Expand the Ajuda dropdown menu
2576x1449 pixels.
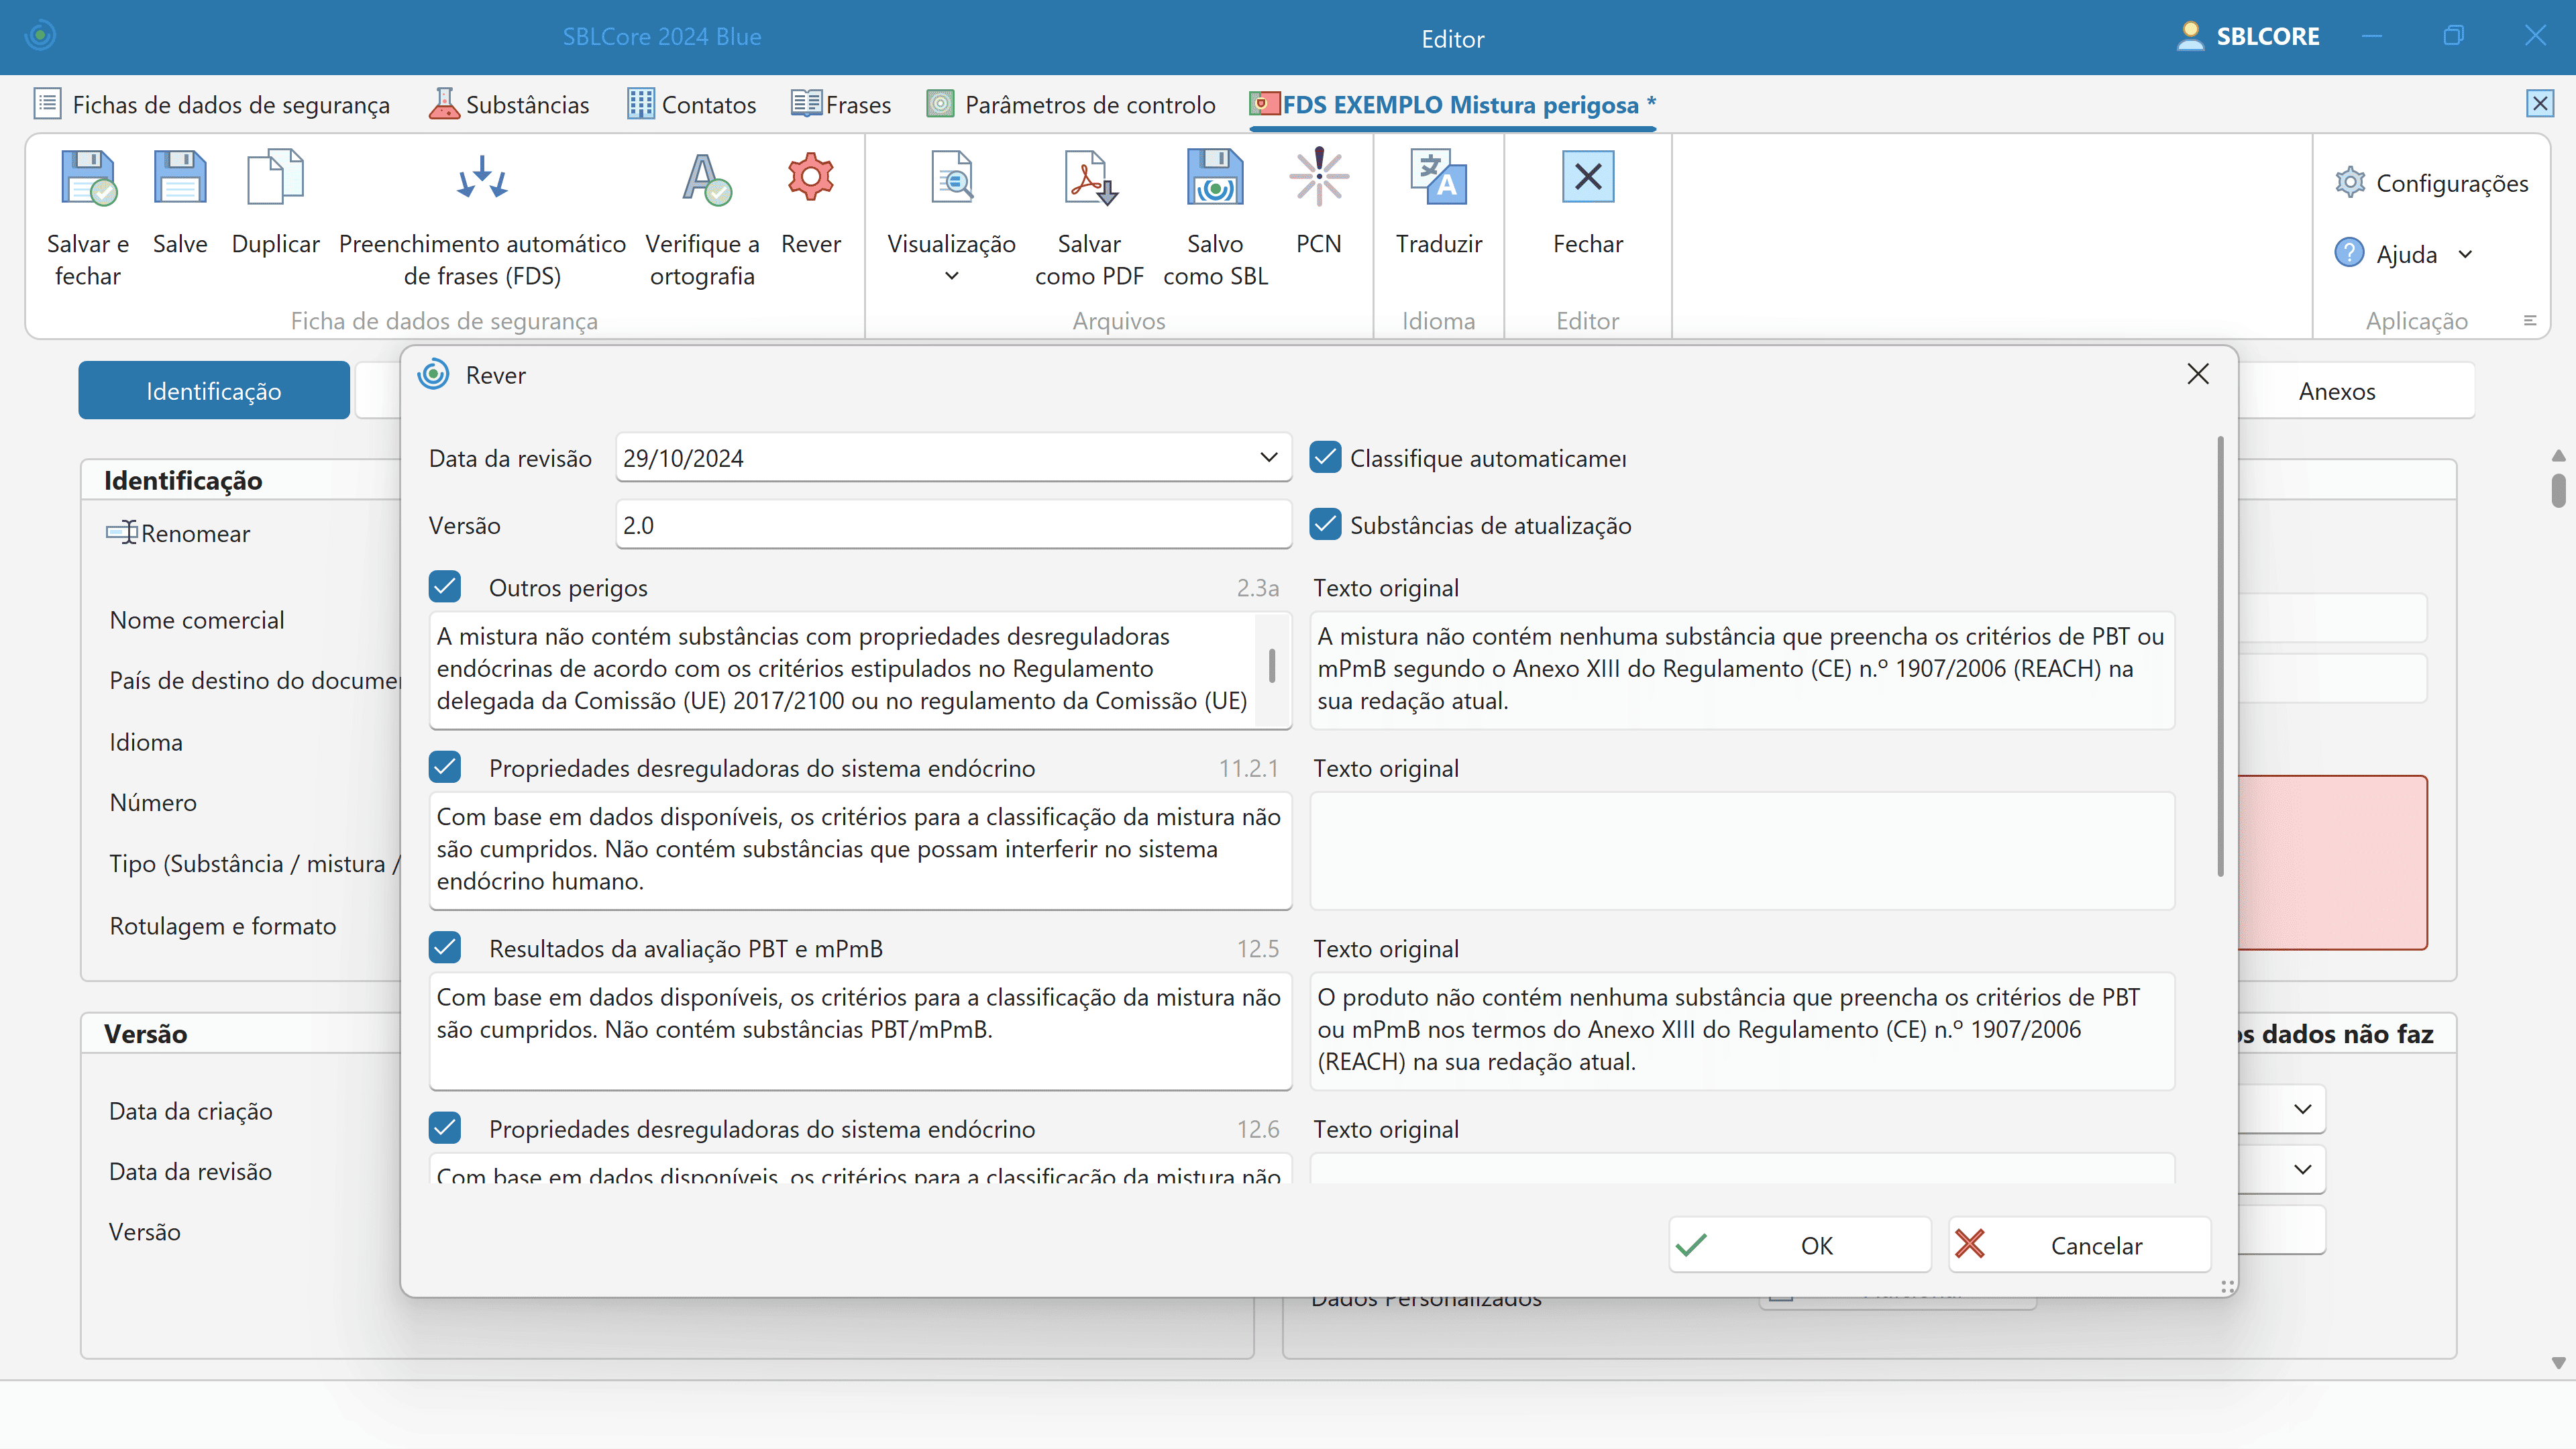[2465, 254]
